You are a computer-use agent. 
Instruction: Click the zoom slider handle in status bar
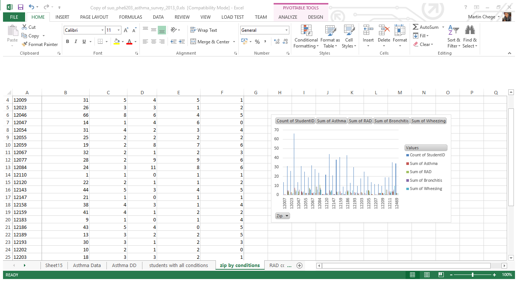pyautogui.click(x=473, y=275)
